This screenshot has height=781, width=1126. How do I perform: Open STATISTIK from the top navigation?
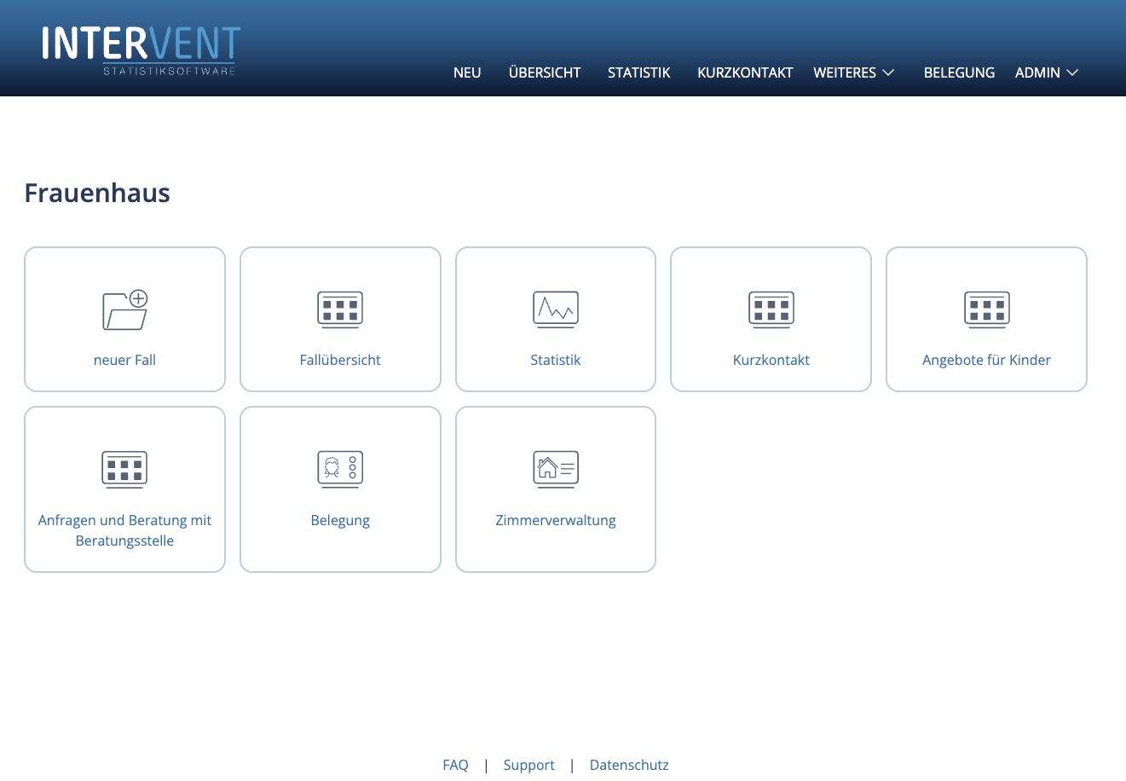click(639, 72)
